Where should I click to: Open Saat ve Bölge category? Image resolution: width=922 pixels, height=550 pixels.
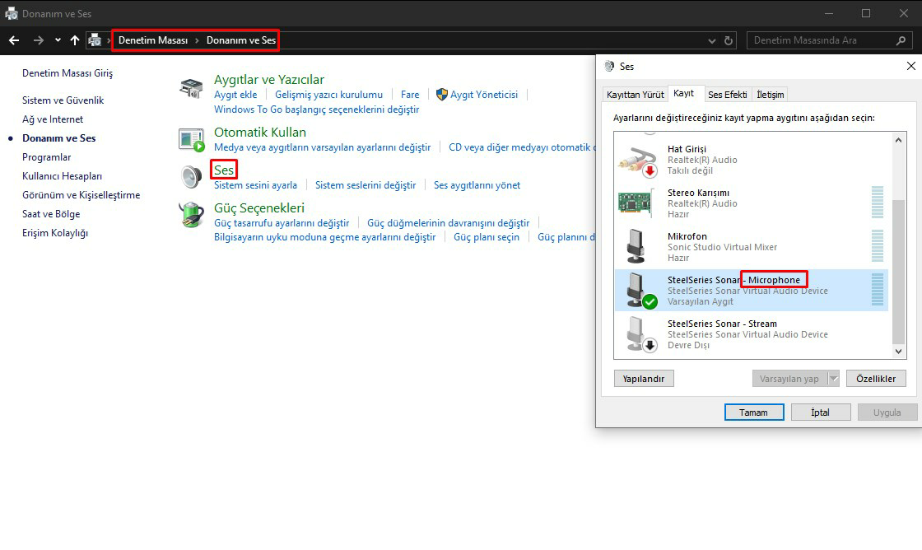point(51,214)
